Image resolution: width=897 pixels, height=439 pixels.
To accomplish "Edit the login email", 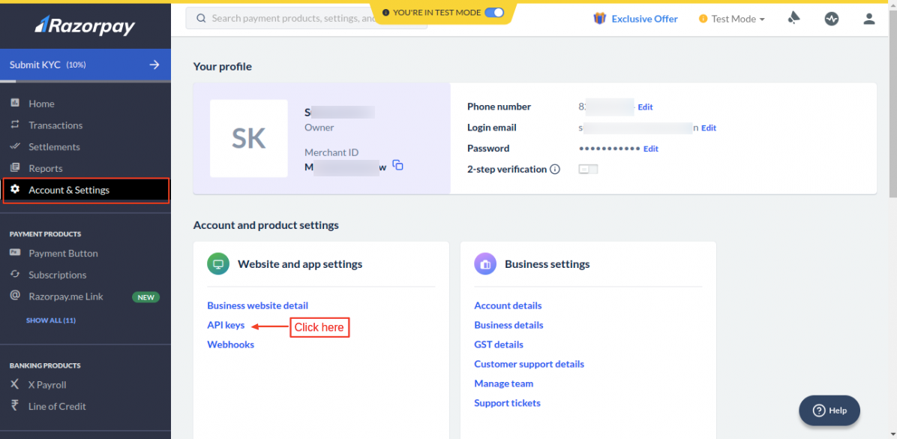I will (x=709, y=128).
